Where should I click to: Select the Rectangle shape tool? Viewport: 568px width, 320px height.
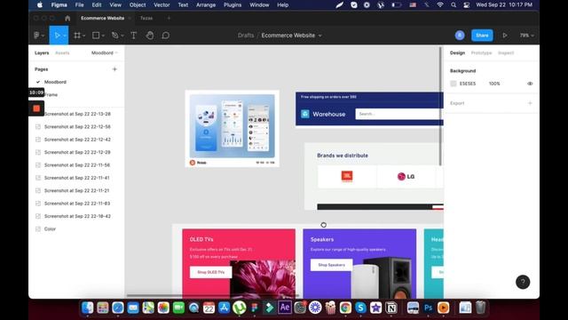[x=96, y=36]
